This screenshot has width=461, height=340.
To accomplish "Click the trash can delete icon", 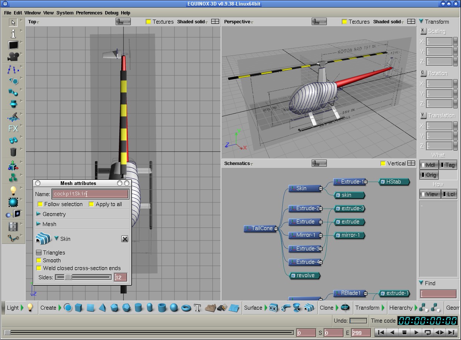I will coord(13,152).
